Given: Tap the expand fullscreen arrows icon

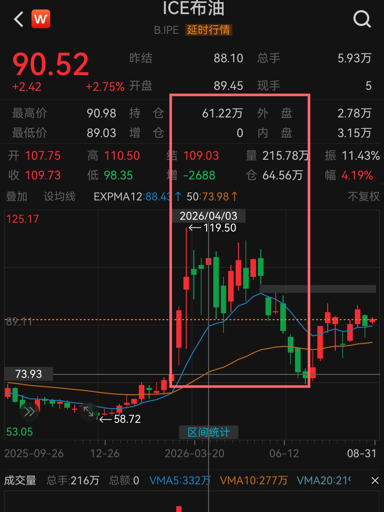Looking at the screenshot, I should pos(88,412).
